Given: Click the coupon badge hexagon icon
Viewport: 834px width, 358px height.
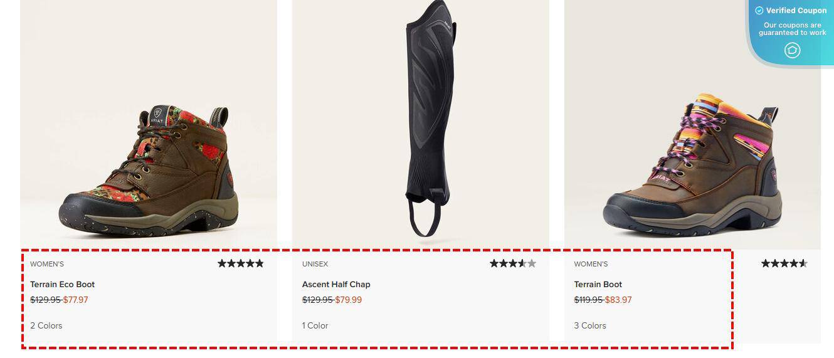Looking at the screenshot, I should click(793, 50).
